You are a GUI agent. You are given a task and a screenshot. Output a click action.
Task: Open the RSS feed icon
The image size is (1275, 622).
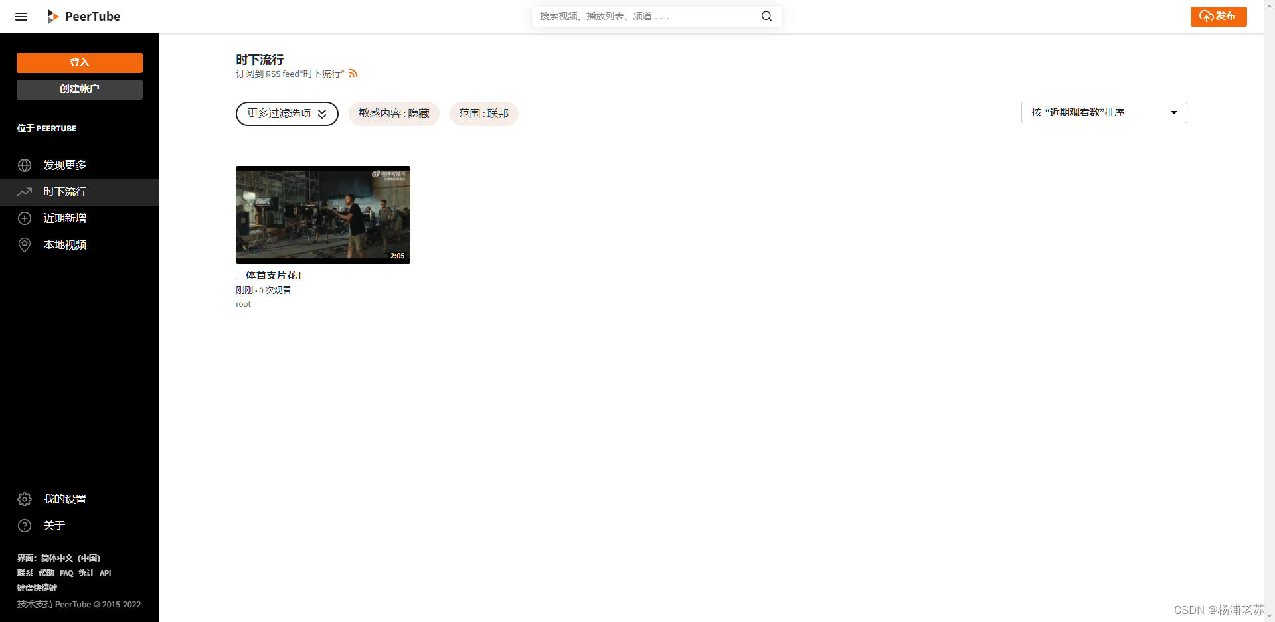353,74
